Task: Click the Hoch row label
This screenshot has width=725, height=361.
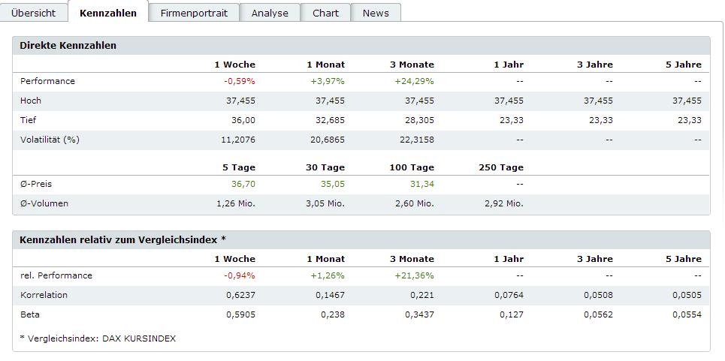Action: point(31,101)
